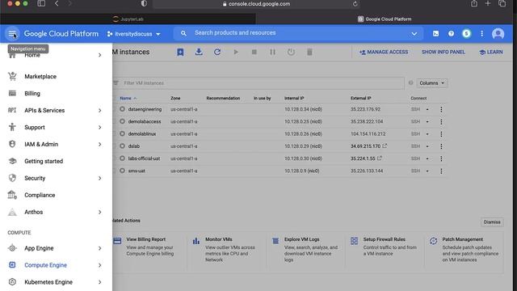Click the Stop instance square icon
Image resolution: width=517 pixels, height=291 pixels.
point(254,52)
